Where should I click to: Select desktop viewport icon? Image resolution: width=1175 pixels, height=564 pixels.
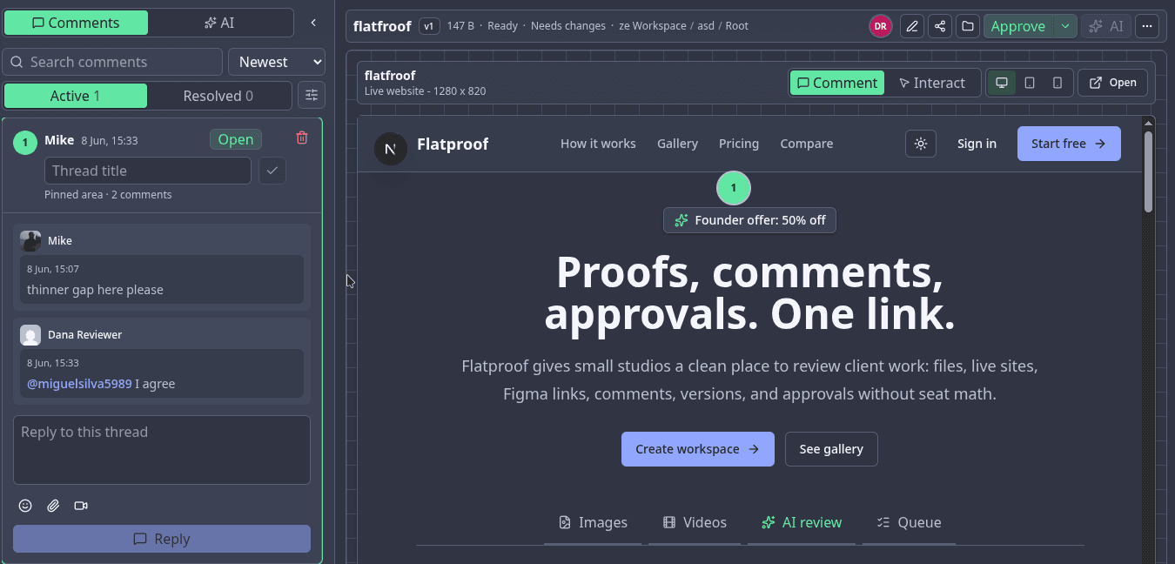1002,83
